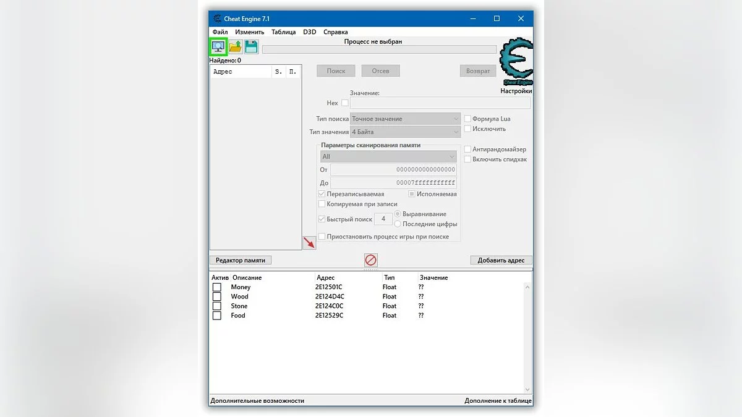
Task: Toggle the Перезаписываемая checkbox
Action: pyautogui.click(x=322, y=194)
